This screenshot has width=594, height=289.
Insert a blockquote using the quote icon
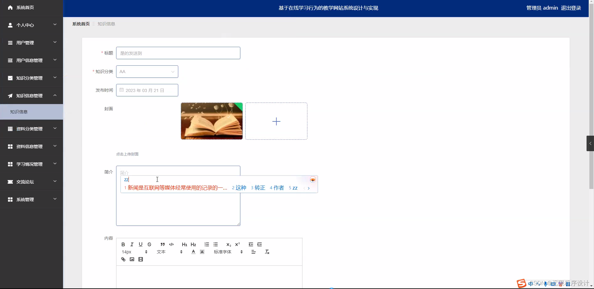tap(162, 244)
